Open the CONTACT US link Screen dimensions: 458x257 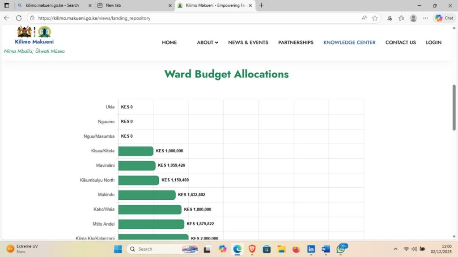[400, 42]
